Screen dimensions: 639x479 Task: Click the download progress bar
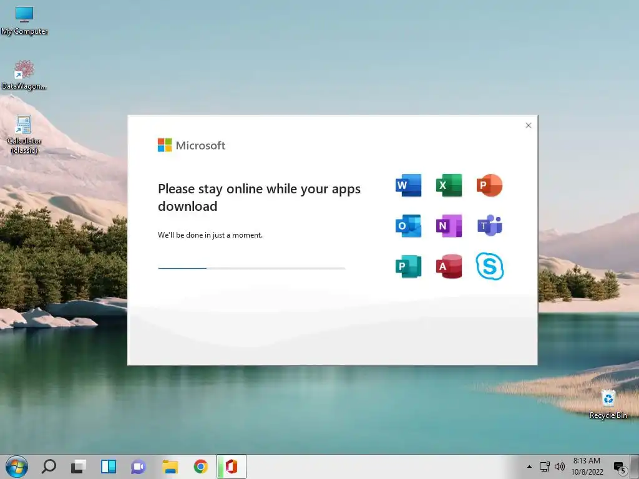pyautogui.click(x=251, y=268)
